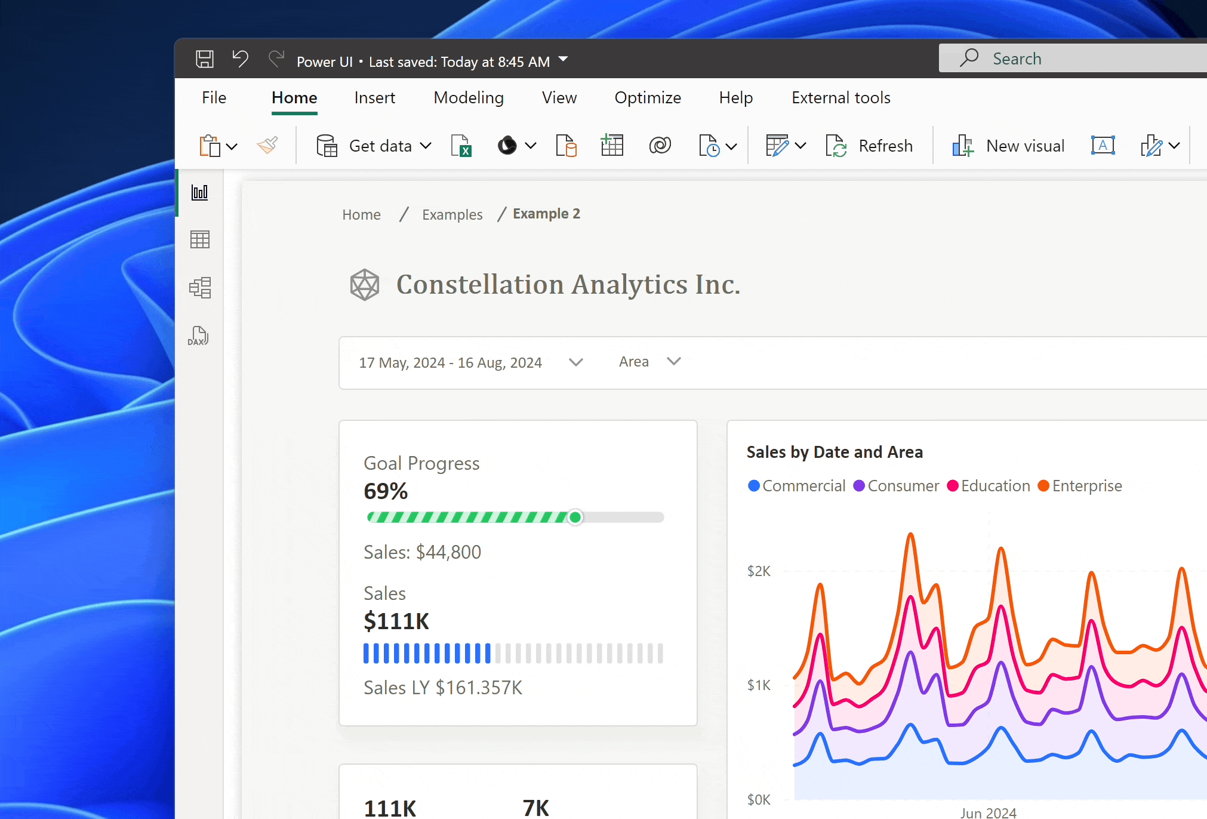The image size is (1207, 819).
Task: Open Model view from the left sidebar
Action: click(199, 288)
